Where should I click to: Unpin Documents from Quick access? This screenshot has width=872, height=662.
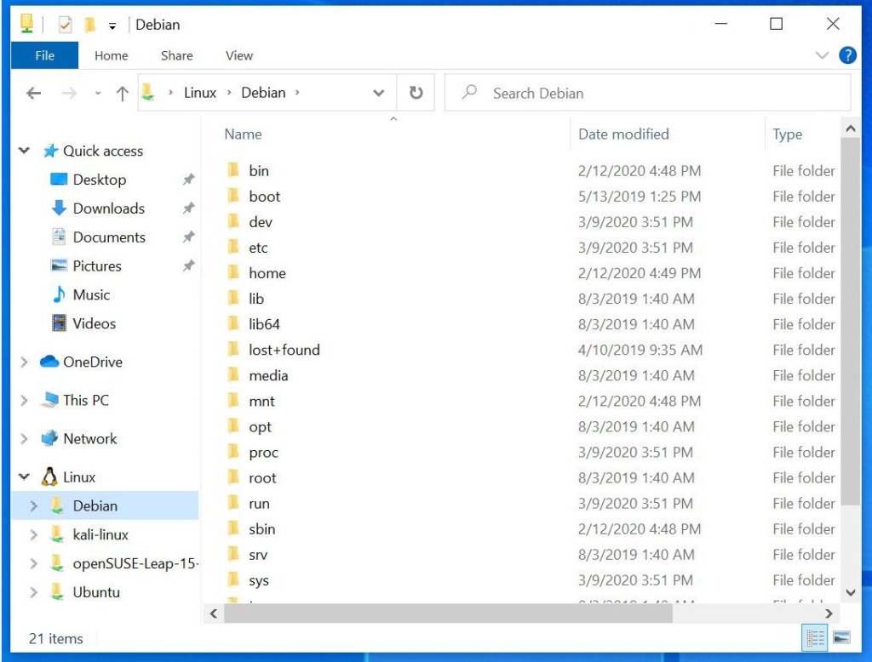click(x=187, y=237)
